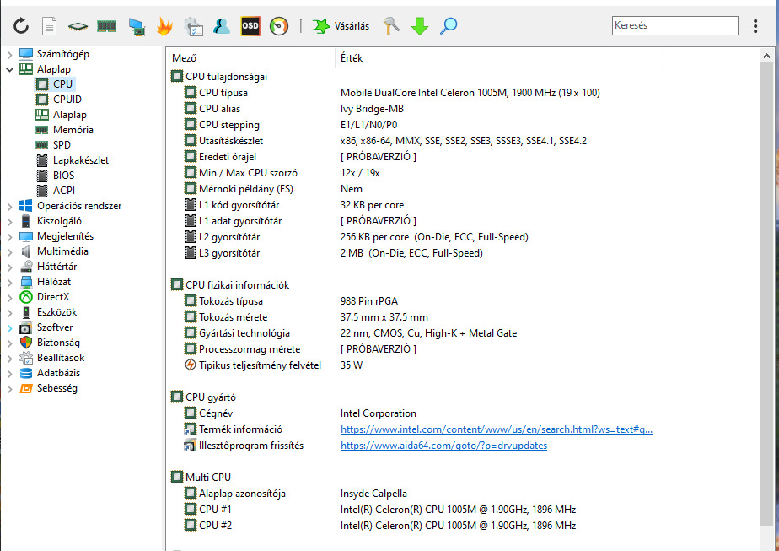Click the Refresh toolbar icon
779x551 pixels.
click(x=21, y=26)
